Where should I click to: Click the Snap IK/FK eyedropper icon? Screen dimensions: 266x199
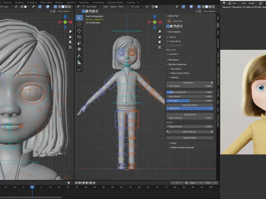click(x=212, y=82)
